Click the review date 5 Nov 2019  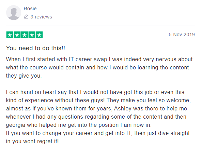[182, 35]
